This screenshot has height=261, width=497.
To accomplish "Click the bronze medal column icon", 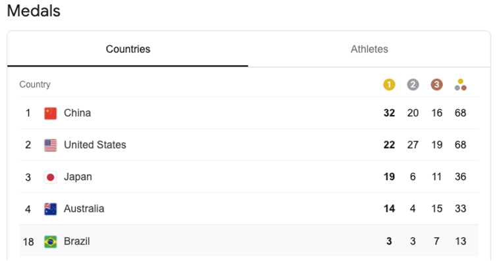I will pos(436,85).
